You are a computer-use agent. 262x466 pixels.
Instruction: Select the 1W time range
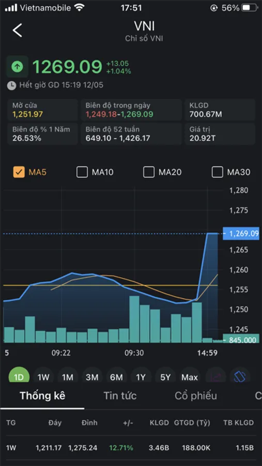(43, 377)
